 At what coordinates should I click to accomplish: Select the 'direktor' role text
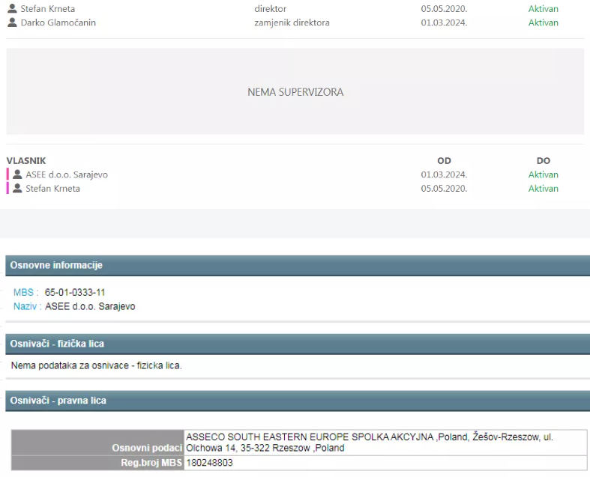click(x=270, y=9)
